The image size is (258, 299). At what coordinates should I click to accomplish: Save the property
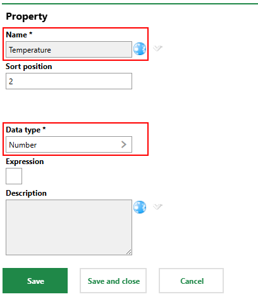click(x=35, y=281)
